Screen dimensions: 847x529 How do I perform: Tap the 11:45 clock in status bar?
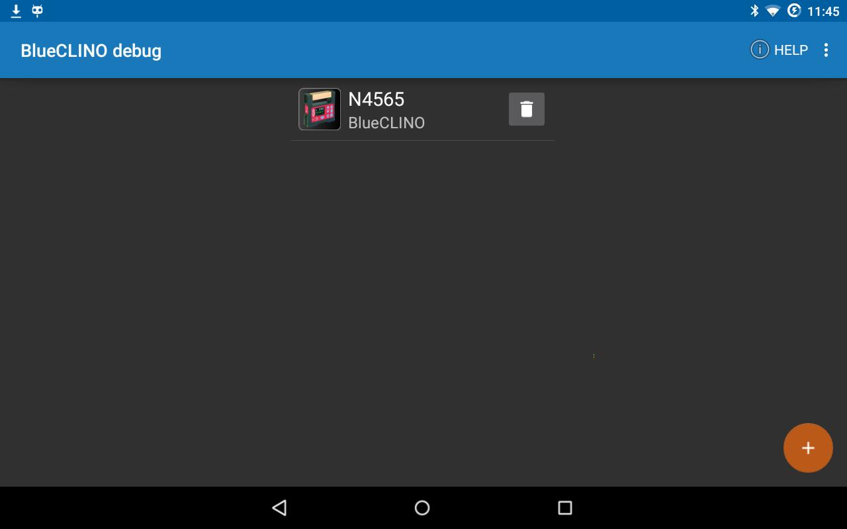click(x=823, y=11)
